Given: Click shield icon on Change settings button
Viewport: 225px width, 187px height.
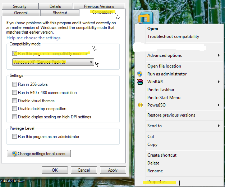Looking at the screenshot, I should (x=14, y=154).
